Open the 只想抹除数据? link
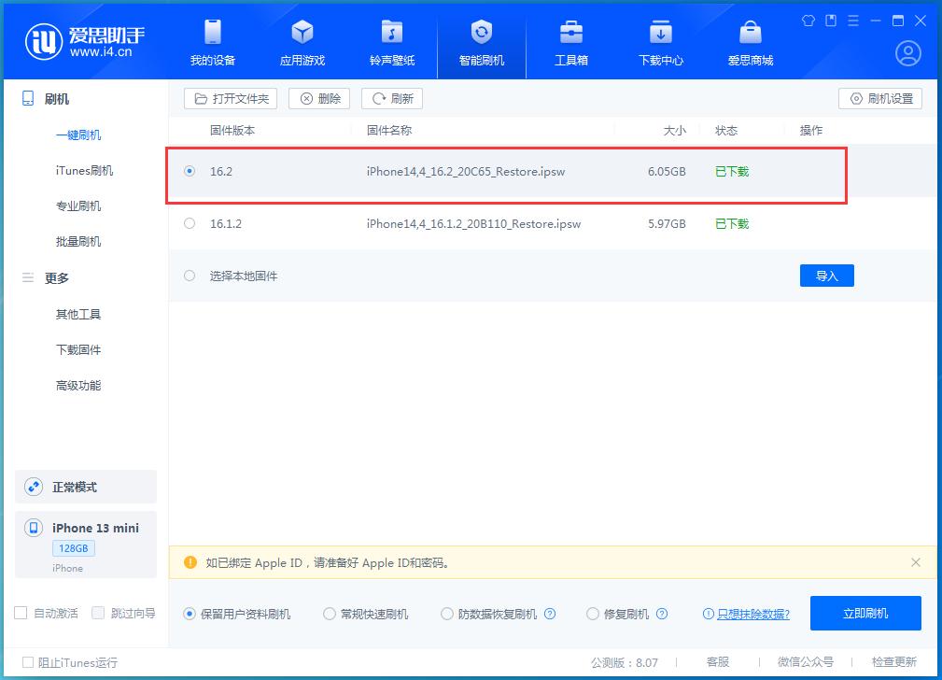The height and width of the screenshot is (680, 942). click(751, 614)
